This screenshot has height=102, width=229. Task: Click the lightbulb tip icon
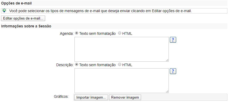(x=4, y=11)
